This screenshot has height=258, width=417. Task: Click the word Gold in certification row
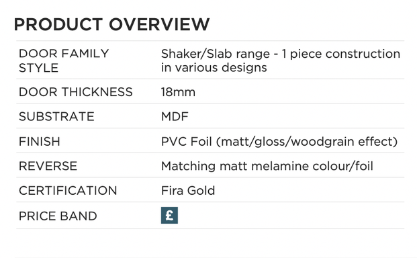(x=201, y=191)
